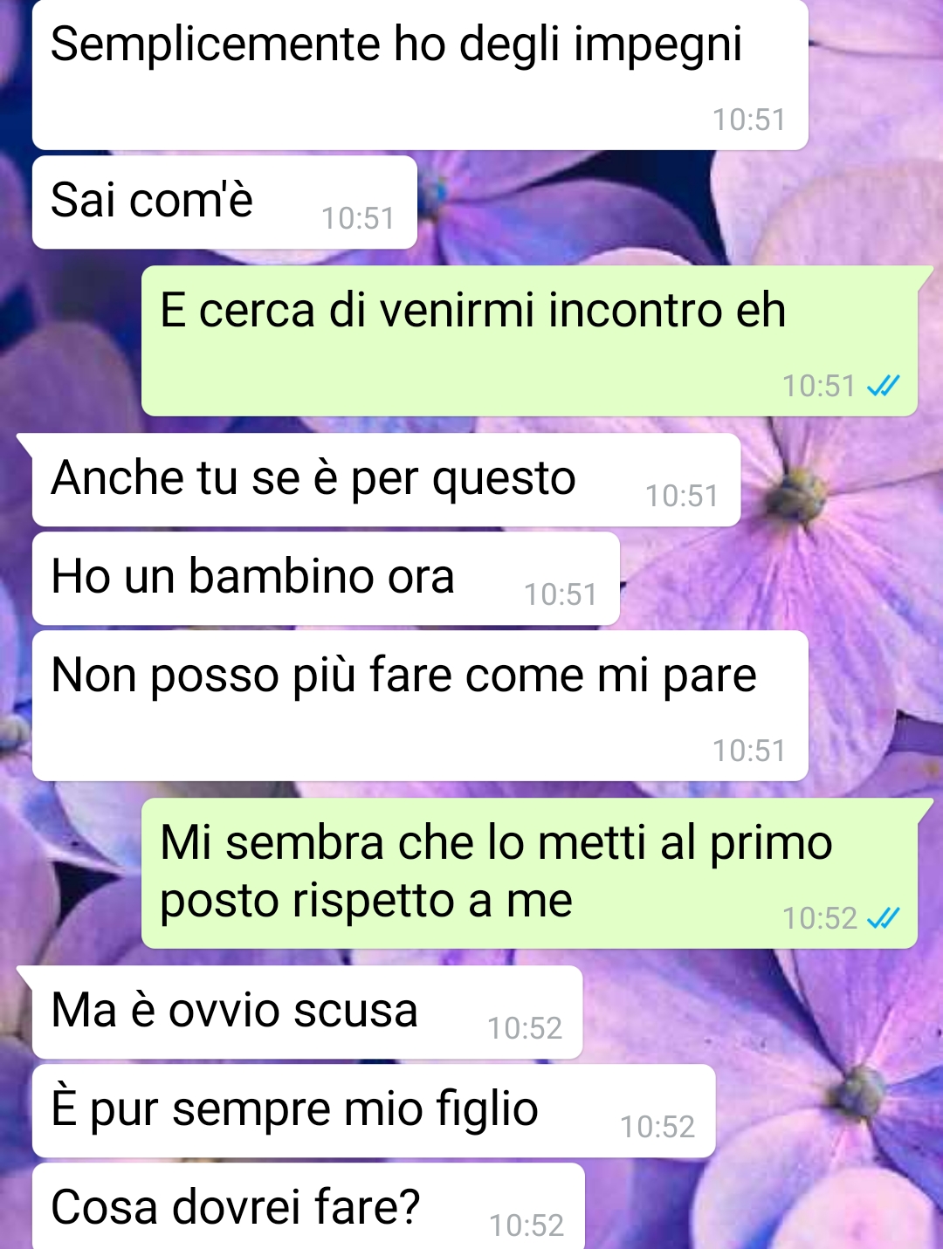Select the message 'Semplicemente ho degli impegni'
943x1249 pixels.
pyautogui.click(x=420, y=75)
